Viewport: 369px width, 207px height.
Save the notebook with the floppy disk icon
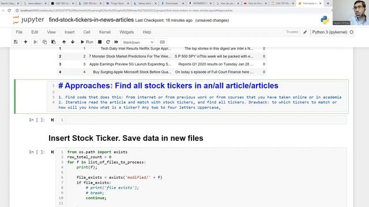(x=16, y=42)
